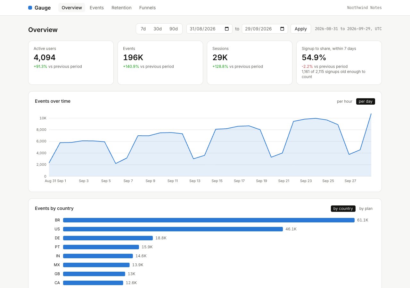Click the US country bar
The width and height of the screenshot is (410, 288).
[x=173, y=229]
